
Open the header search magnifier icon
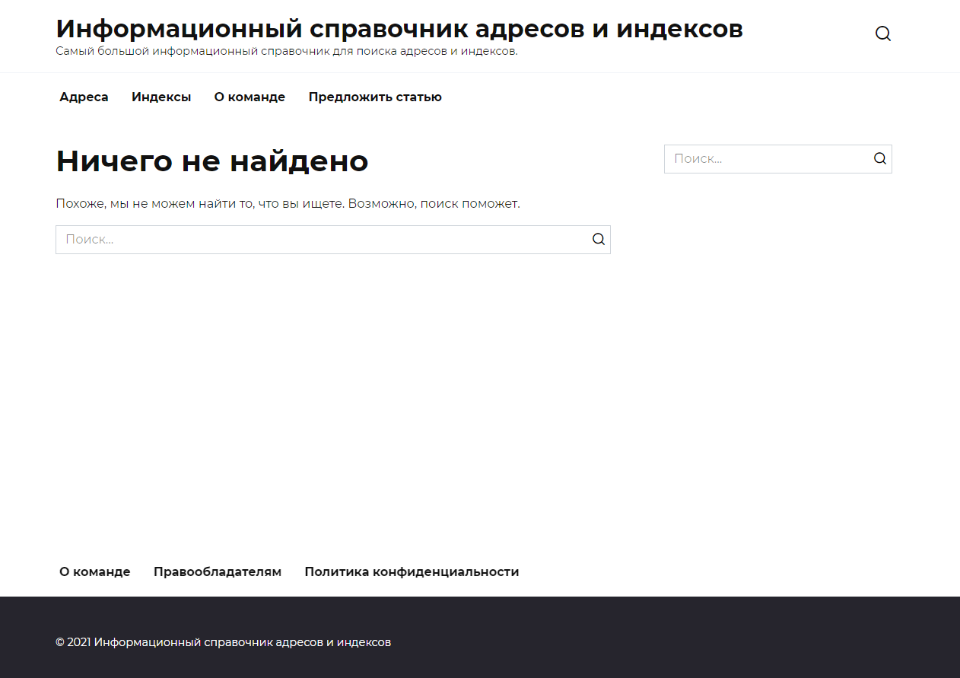pyautogui.click(x=882, y=33)
